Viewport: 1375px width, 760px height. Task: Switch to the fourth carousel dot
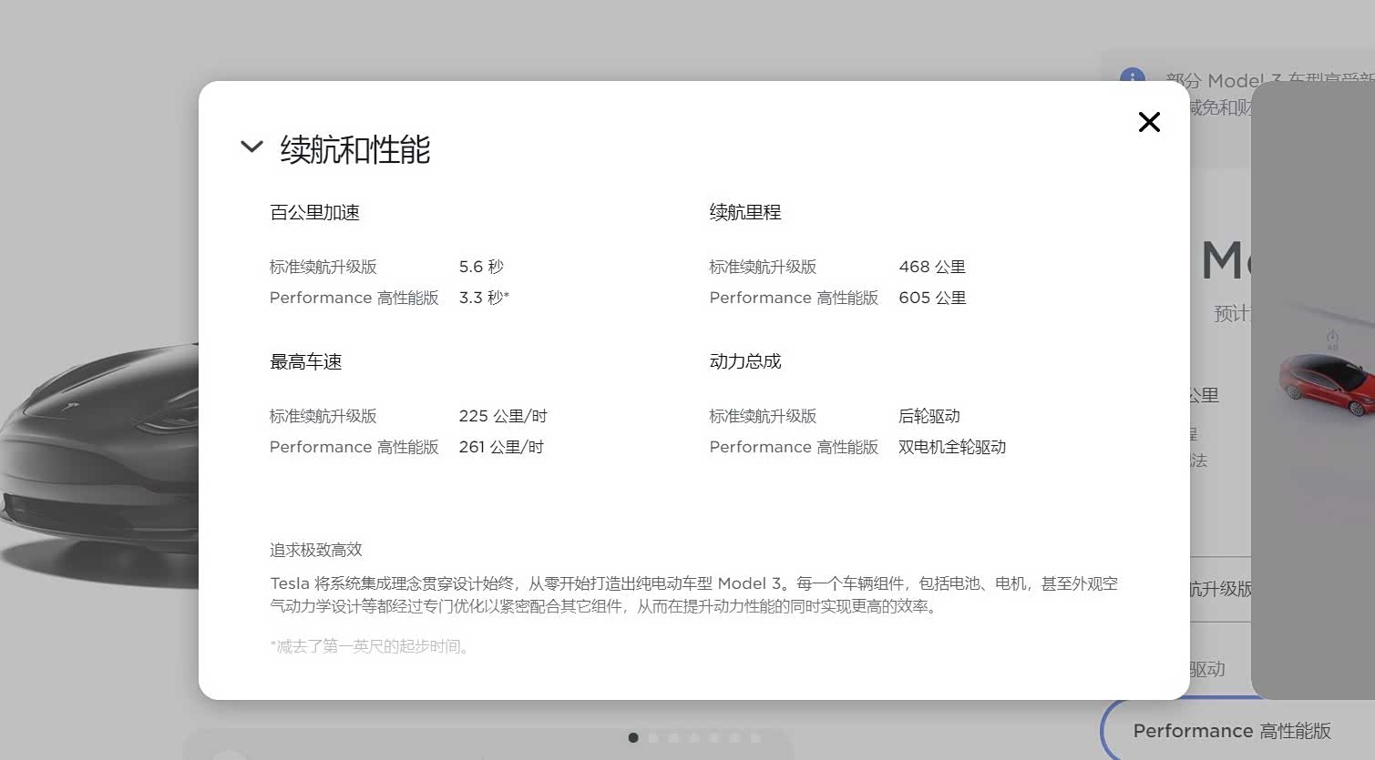point(694,738)
